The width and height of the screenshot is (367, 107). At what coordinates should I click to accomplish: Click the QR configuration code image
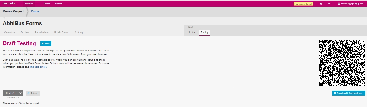342,63
